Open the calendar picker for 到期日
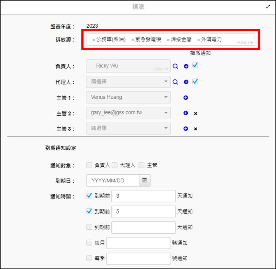The image size is (276, 269). [x=145, y=180]
